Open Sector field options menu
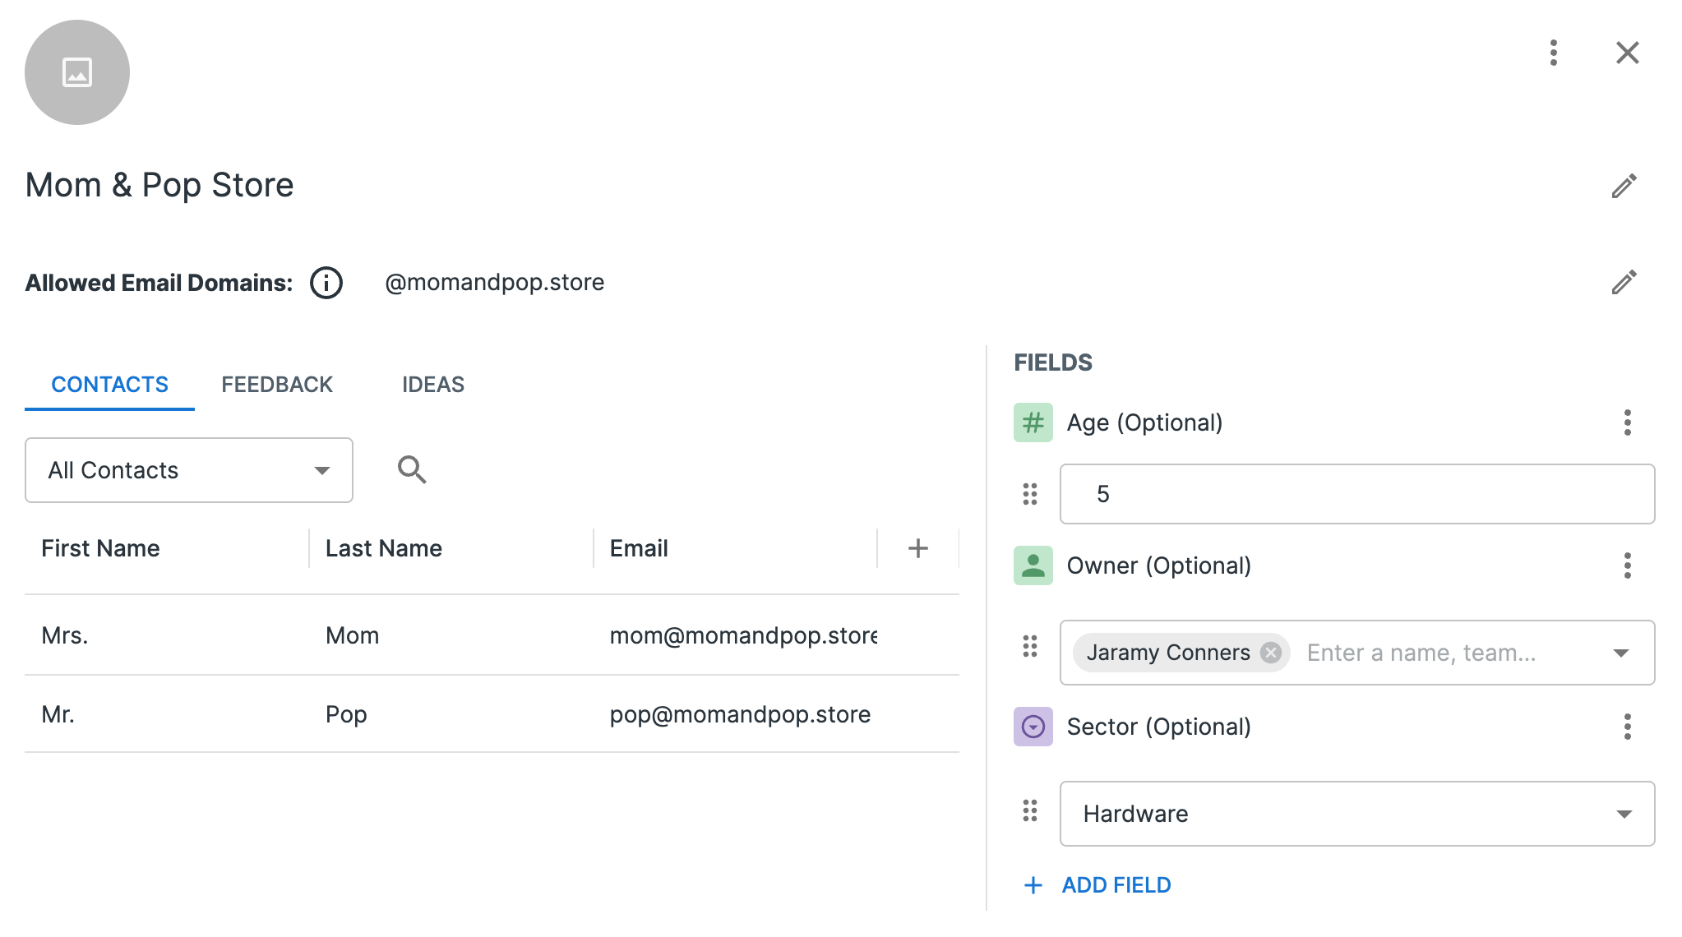The height and width of the screenshot is (937, 1682). pyautogui.click(x=1627, y=727)
